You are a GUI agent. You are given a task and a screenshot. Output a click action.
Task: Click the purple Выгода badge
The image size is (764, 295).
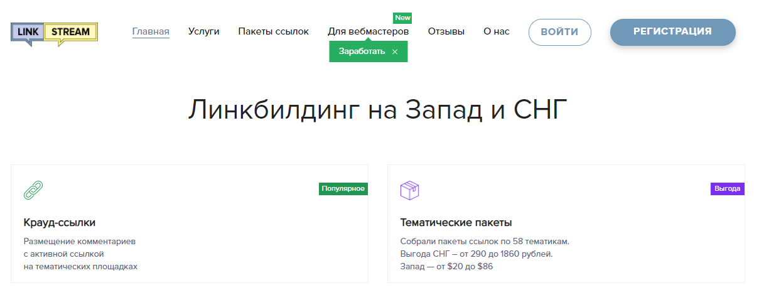[728, 188]
